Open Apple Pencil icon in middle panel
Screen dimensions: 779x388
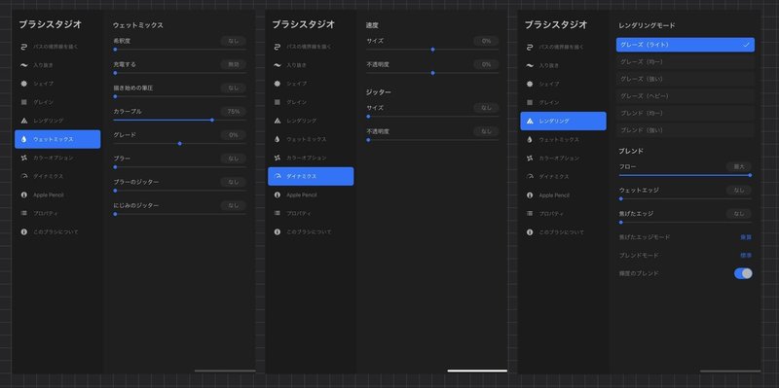point(278,195)
